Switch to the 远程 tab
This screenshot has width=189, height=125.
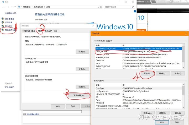56,31
